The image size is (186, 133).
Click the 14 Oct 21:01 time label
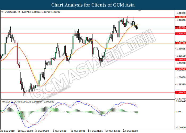(x=95, y=131)
